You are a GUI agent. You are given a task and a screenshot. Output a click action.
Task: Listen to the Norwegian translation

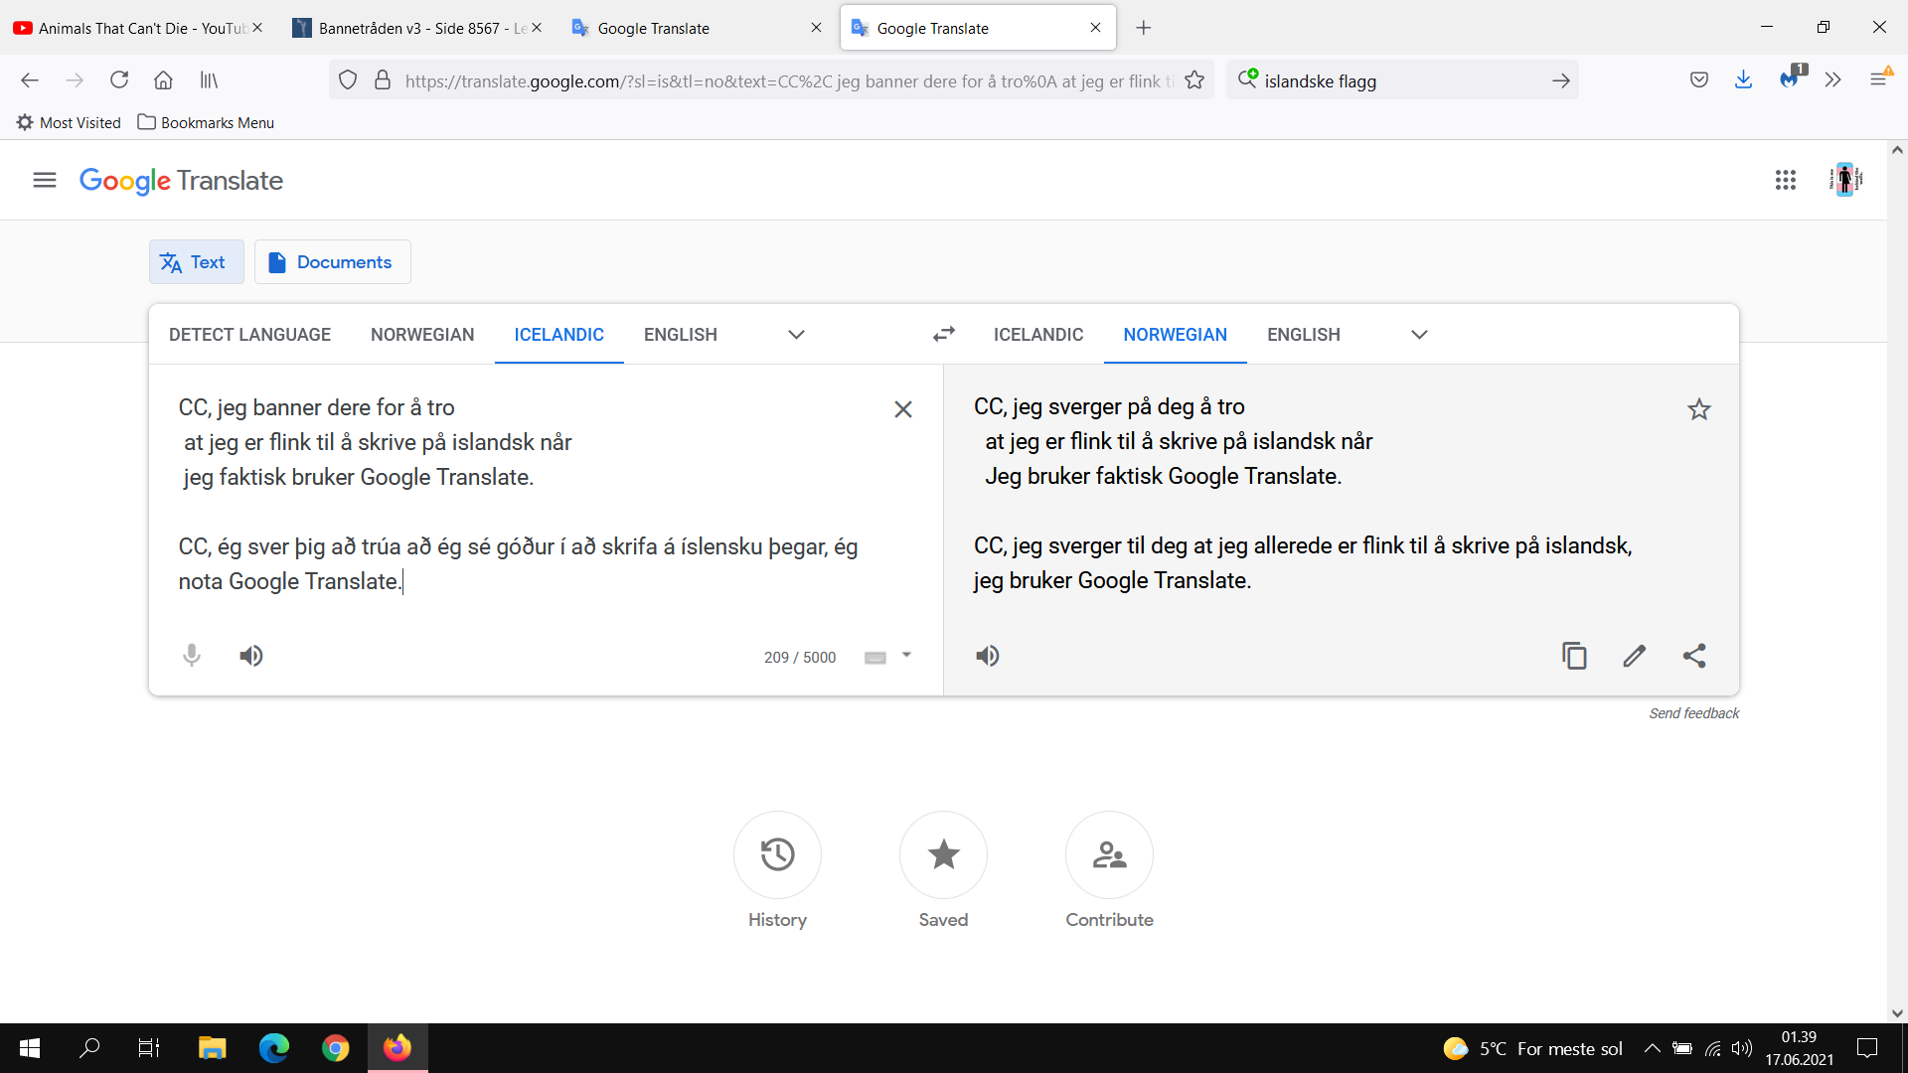pos(988,656)
